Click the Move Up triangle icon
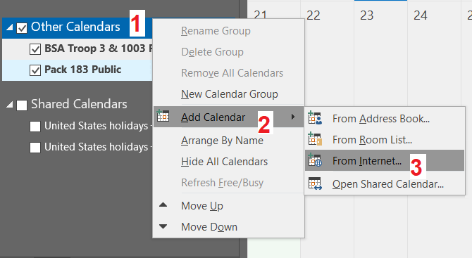This screenshot has width=472, height=258. pyautogui.click(x=163, y=205)
